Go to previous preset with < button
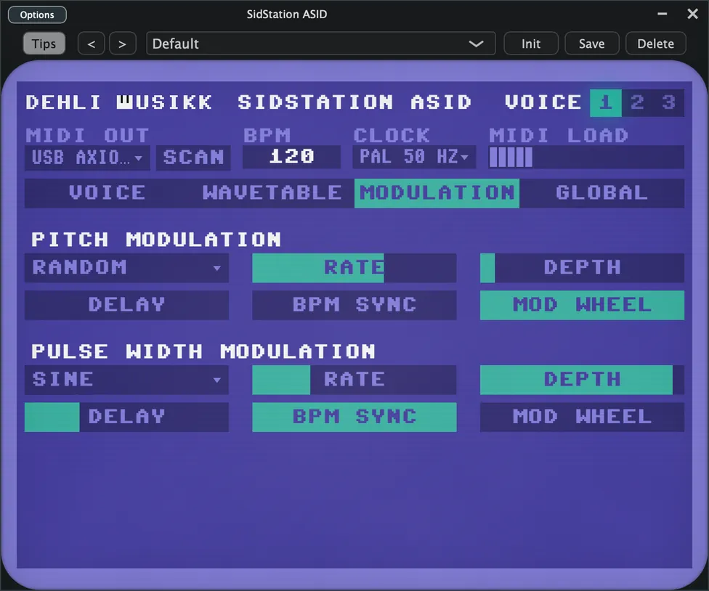The width and height of the screenshot is (709, 591). pyautogui.click(x=92, y=44)
